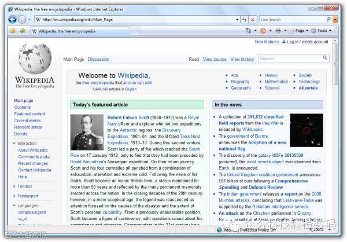Select the View history tab

point(242,60)
